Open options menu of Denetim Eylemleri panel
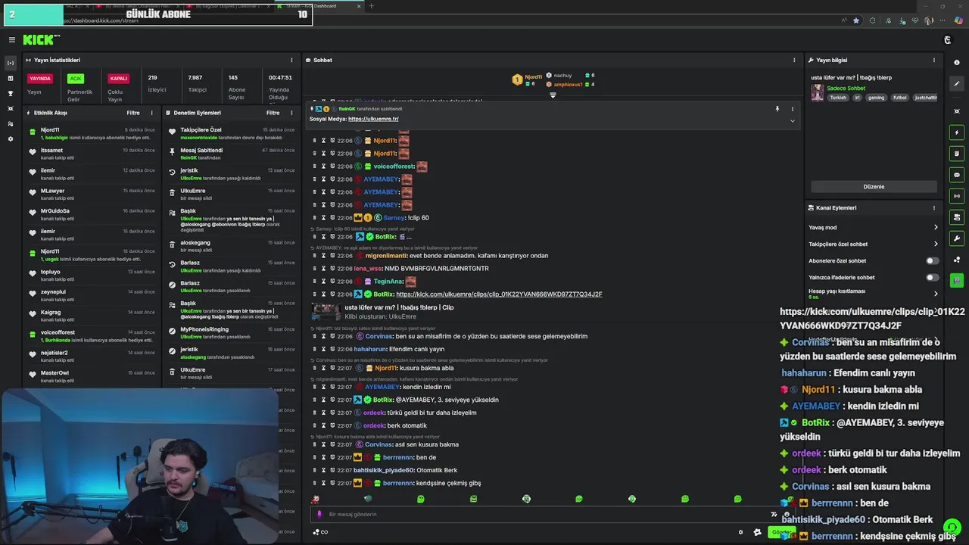969x545 pixels. (291, 113)
